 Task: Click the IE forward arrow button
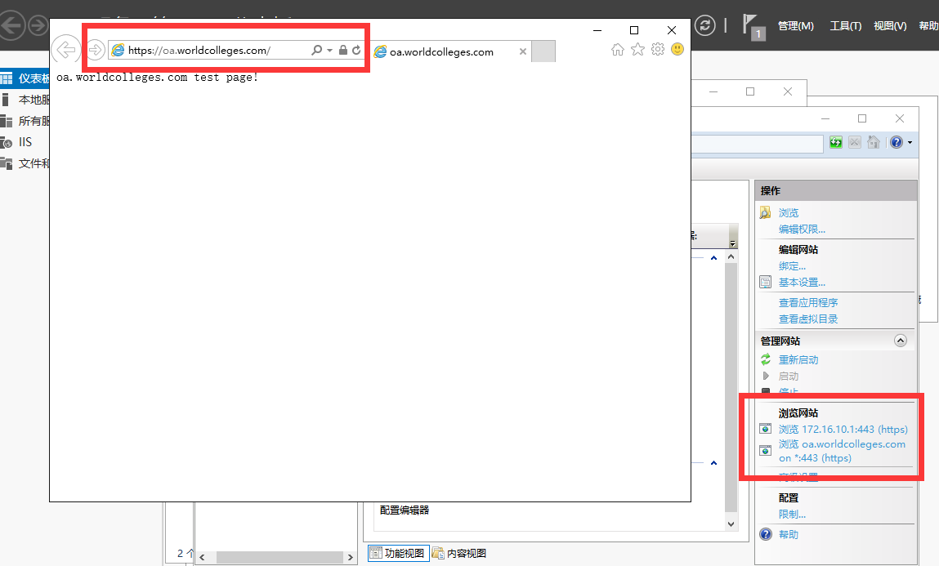click(96, 50)
